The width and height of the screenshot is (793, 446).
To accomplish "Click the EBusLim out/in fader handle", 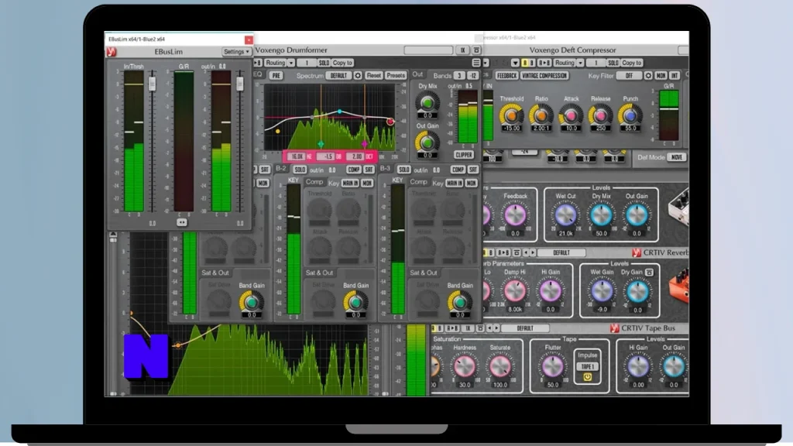I will tap(240, 84).
